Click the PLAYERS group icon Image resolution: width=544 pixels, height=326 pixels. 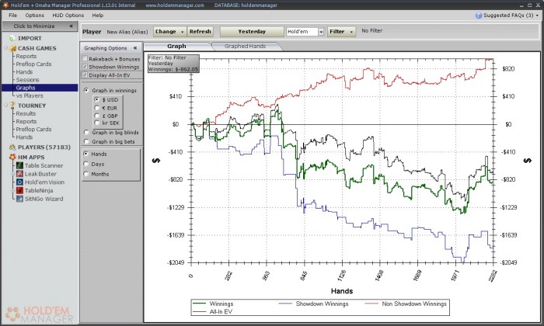coord(12,147)
